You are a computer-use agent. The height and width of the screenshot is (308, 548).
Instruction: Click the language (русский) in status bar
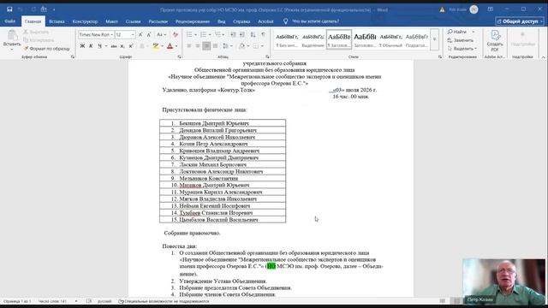pos(104,301)
